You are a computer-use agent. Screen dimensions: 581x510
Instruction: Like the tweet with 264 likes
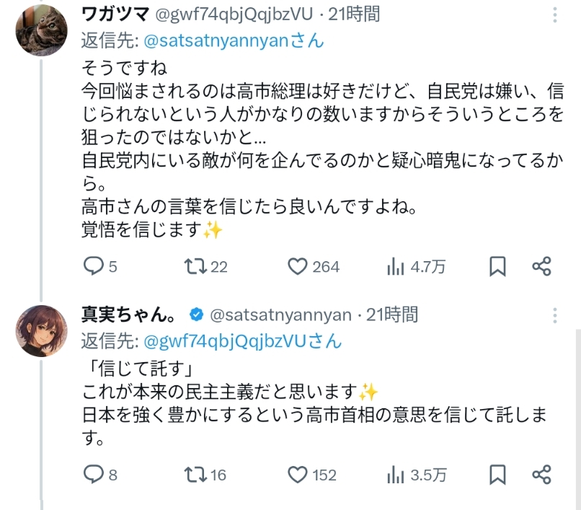tap(298, 267)
